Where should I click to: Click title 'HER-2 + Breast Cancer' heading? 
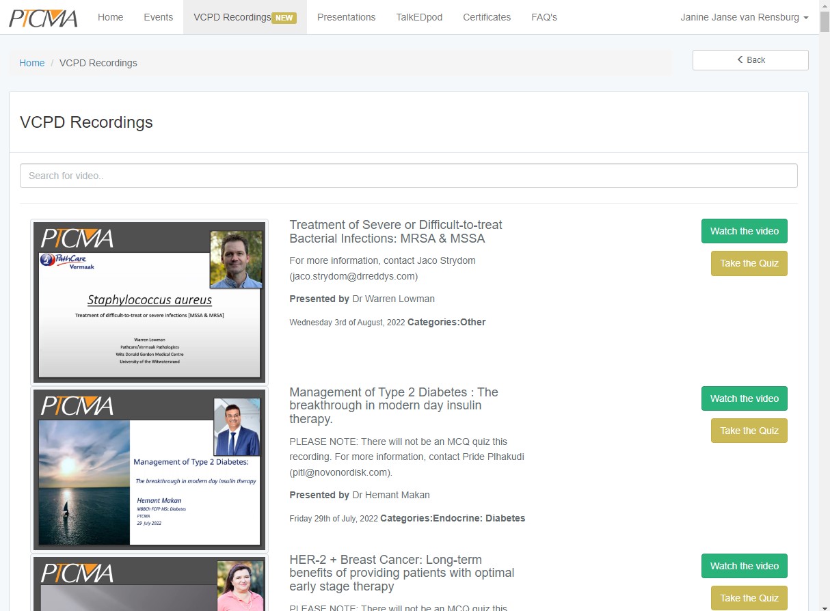tap(402, 573)
